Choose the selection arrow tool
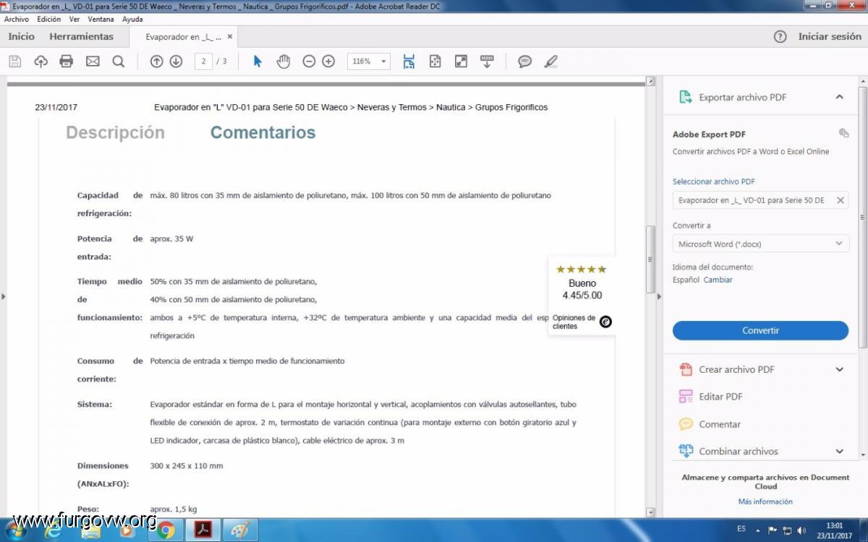This screenshot has width=868, height=542. tap(258, 61)
